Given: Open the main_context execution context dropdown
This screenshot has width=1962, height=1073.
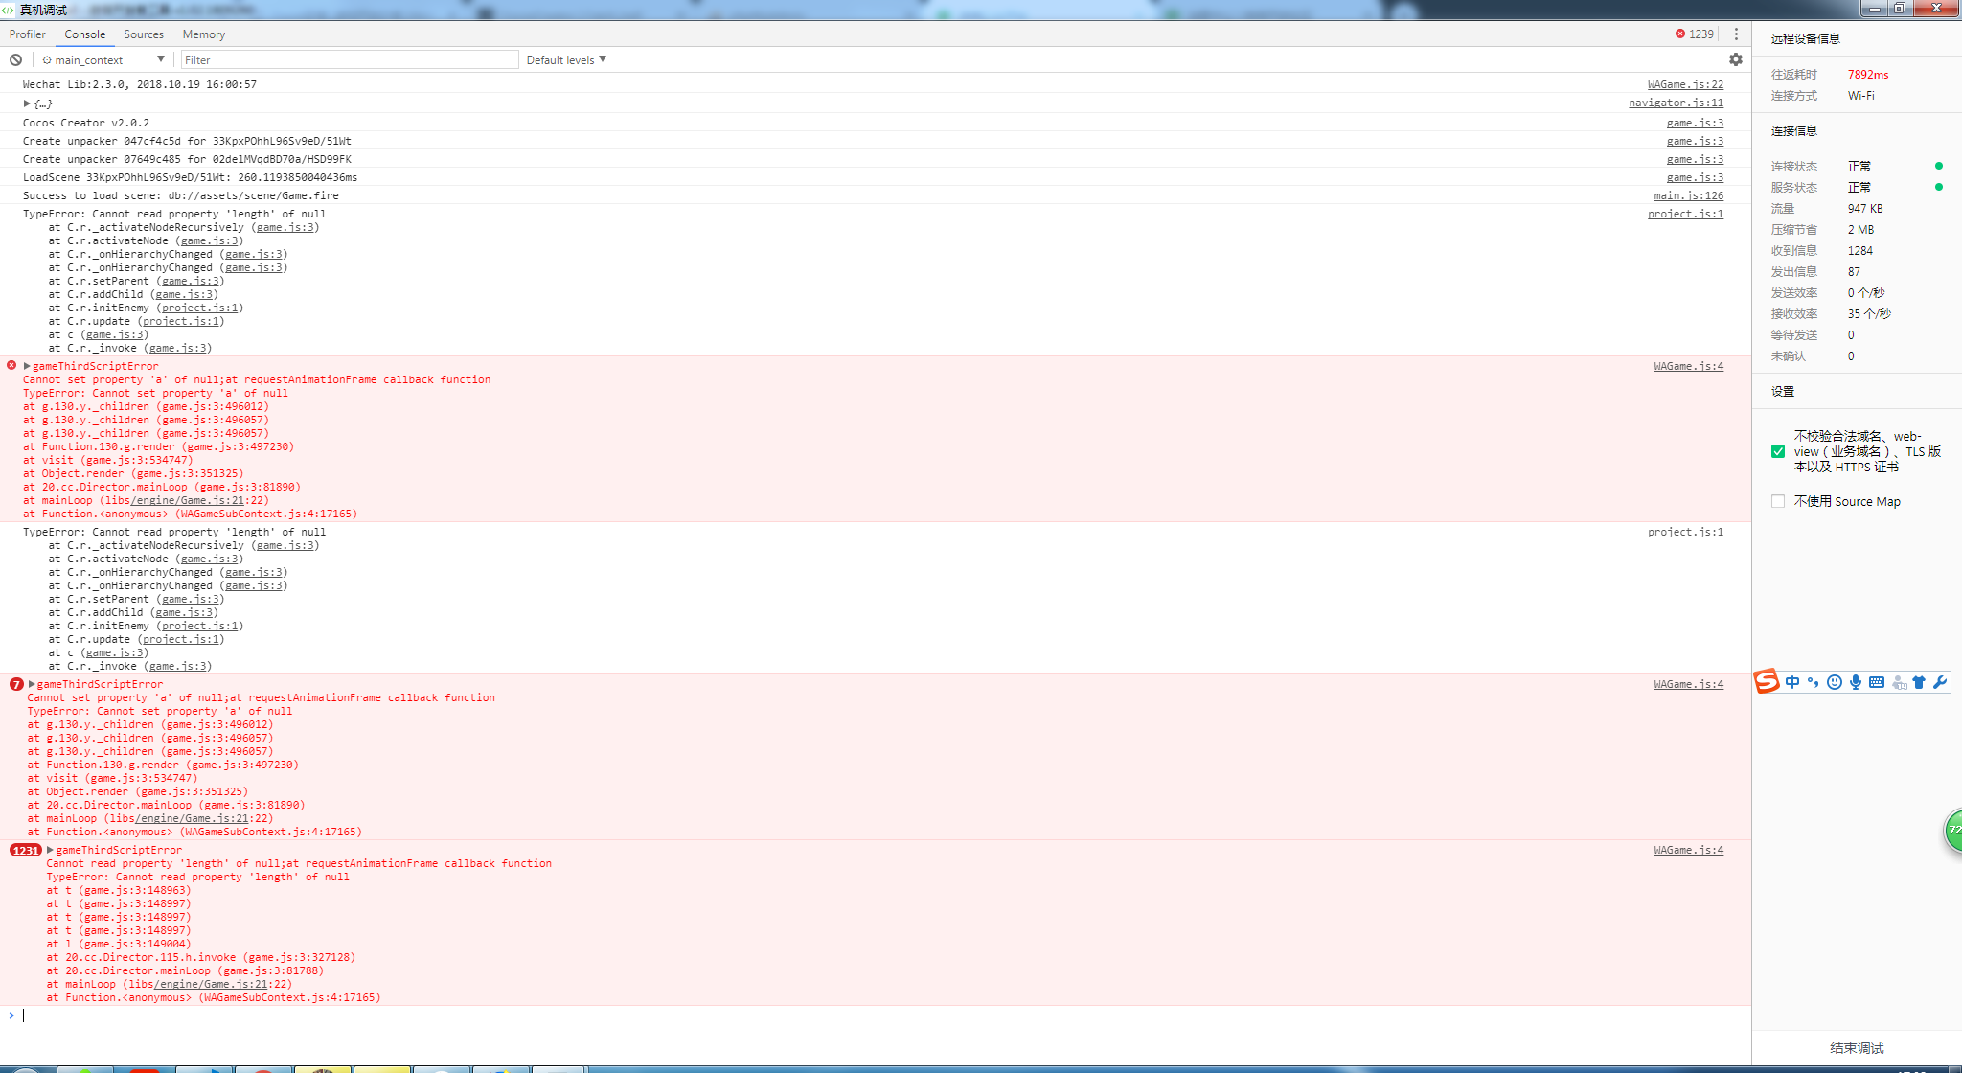Looking at the screenshot, I should pos(103,59).
